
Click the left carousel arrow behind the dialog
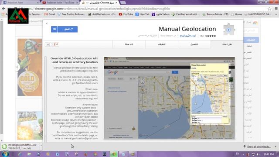[x=17, y=67]
